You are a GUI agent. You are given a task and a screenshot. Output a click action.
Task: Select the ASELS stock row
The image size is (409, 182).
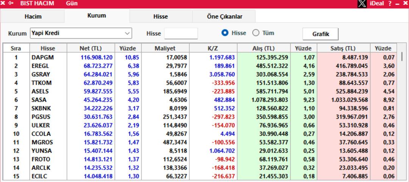pos(200,91)
